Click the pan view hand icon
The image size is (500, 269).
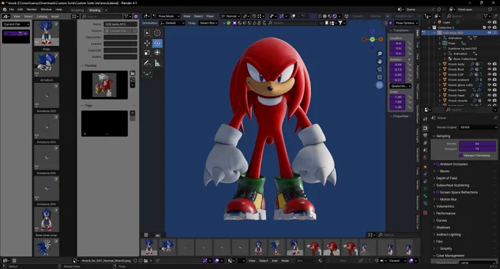pyautogui.click(x=379, y=62)
